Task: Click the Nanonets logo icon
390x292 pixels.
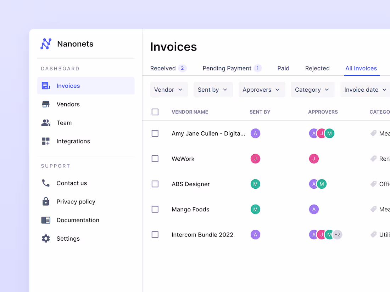Action: click(x=46, y=44)
